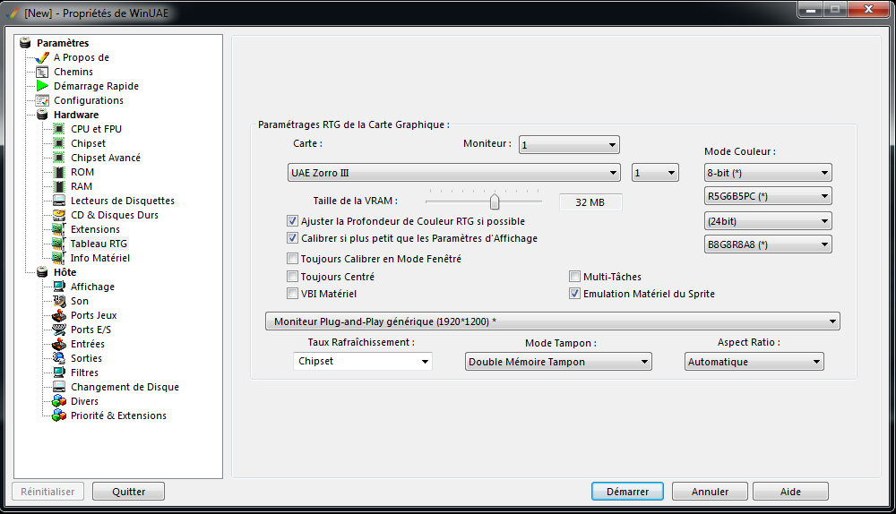Click the Entrées joystick icon
Image resolution: width=896 pixels, height=514 pixels.
point(59,344)
